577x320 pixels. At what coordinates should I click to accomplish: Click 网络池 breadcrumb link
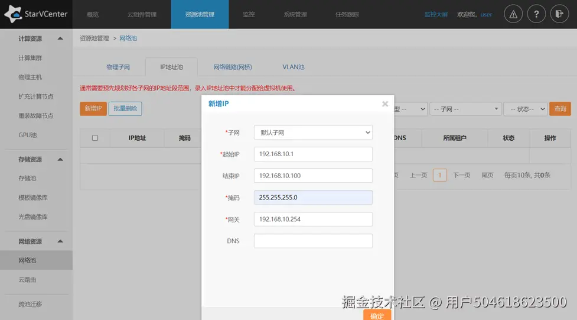coord(128,38)
